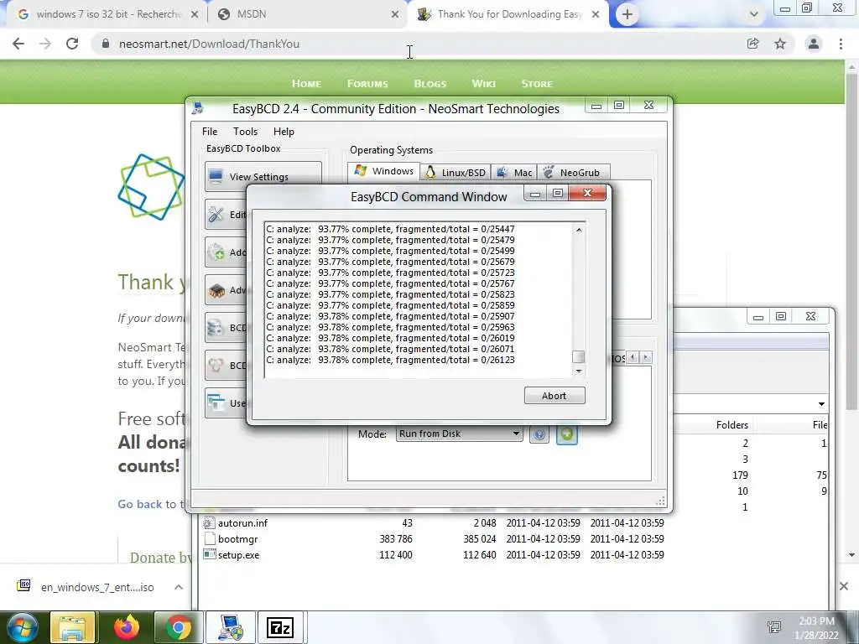859x644 pixels.
Task: Open the Forums link on NeoSmart site
Action: (x=367, y=84)
